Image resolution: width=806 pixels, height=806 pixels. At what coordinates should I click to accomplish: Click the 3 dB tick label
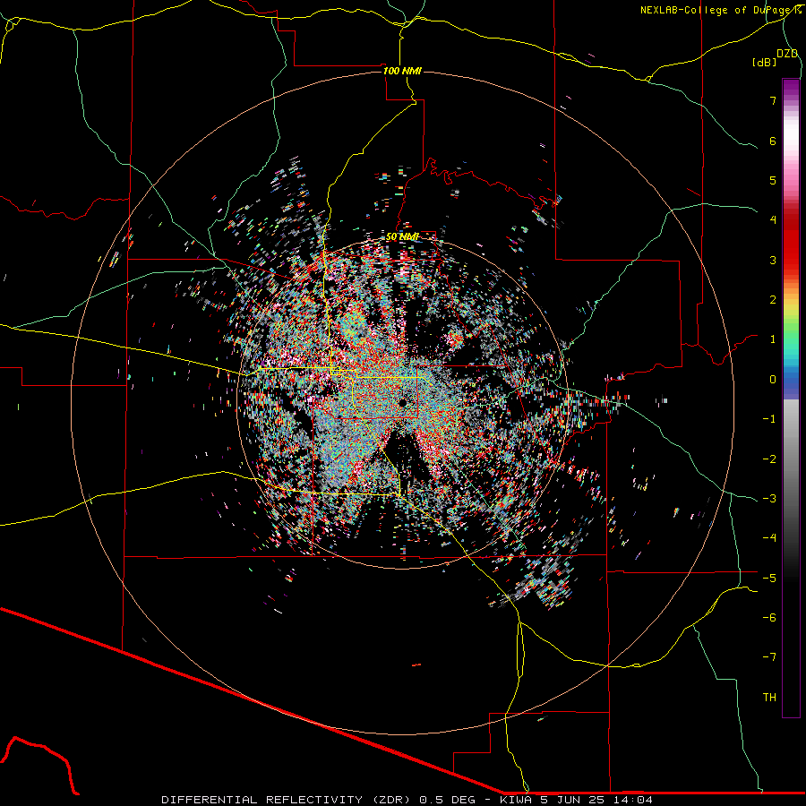(773, 260)
